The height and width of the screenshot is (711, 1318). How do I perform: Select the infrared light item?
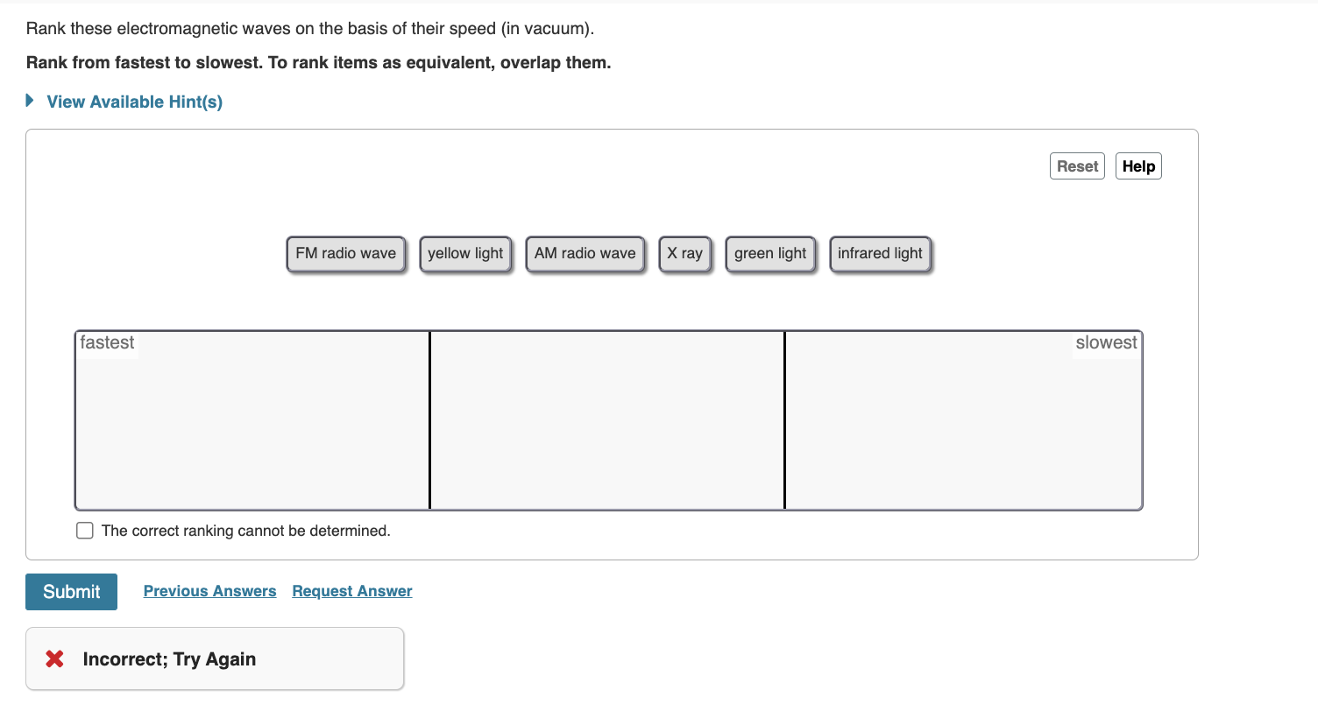tap(880, 253)
